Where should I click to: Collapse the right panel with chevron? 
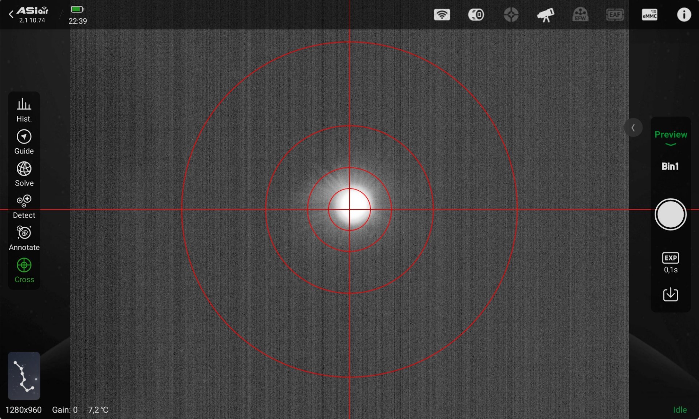coord(633,128)
